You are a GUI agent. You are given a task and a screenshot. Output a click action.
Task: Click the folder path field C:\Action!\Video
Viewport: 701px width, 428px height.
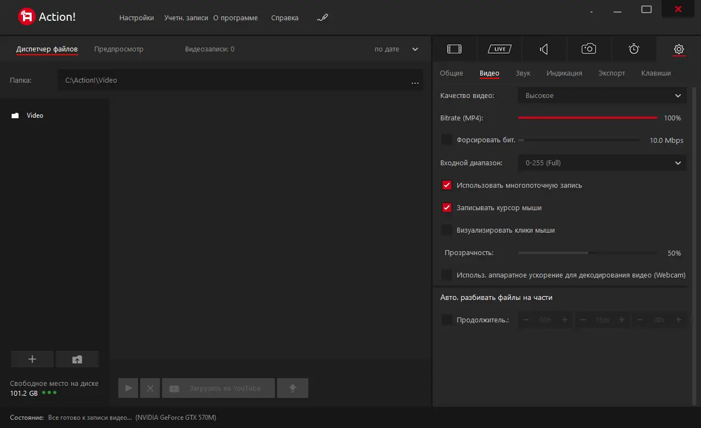tap(240, 80)
